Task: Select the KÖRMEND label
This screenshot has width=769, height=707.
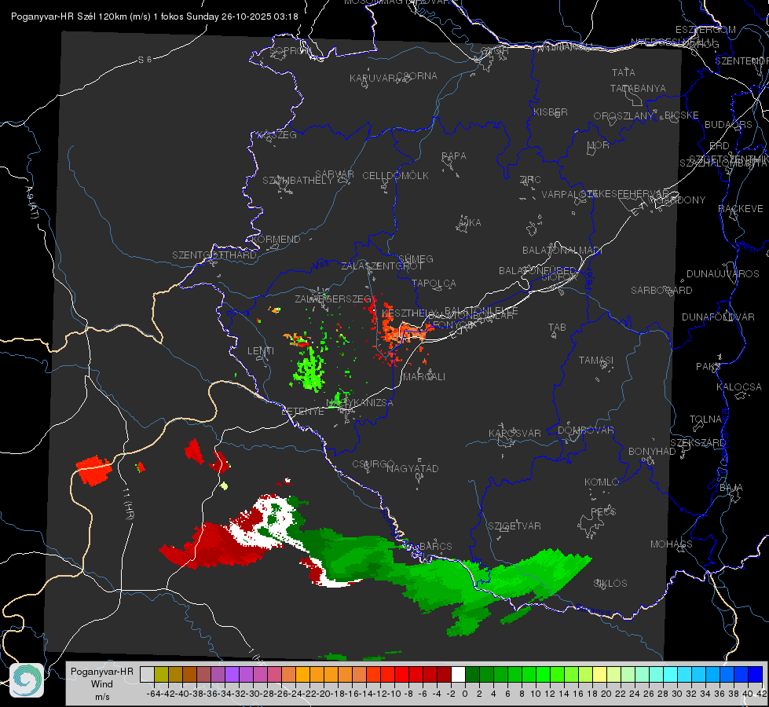Action: tap(275, 240)
